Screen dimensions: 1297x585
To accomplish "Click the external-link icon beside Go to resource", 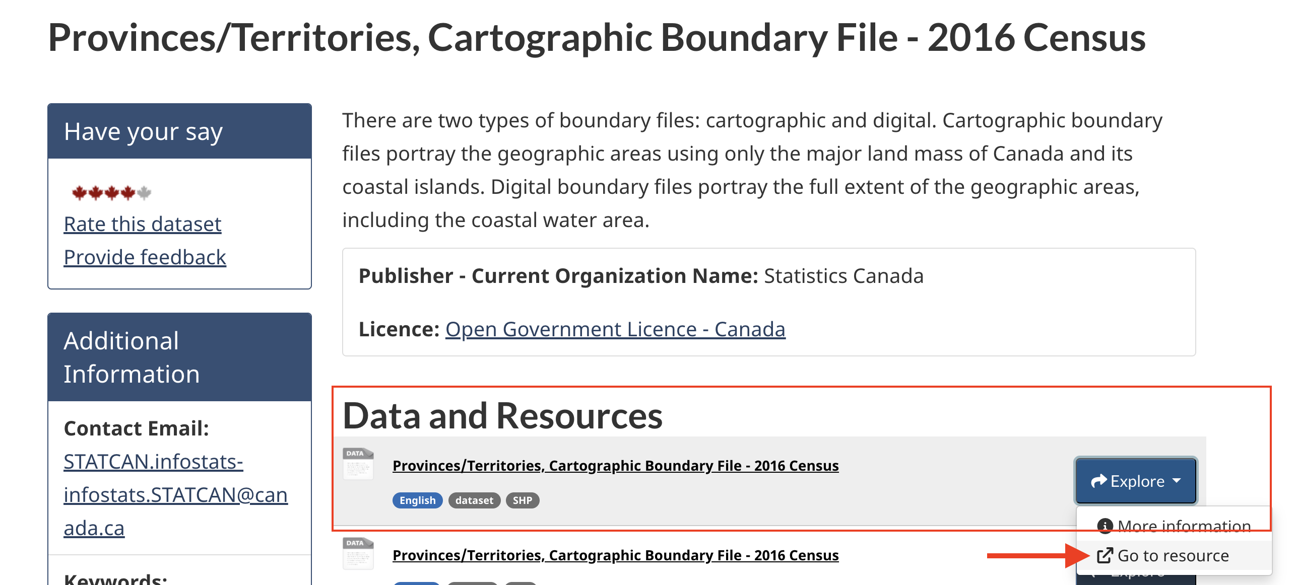I will 1105,555.
